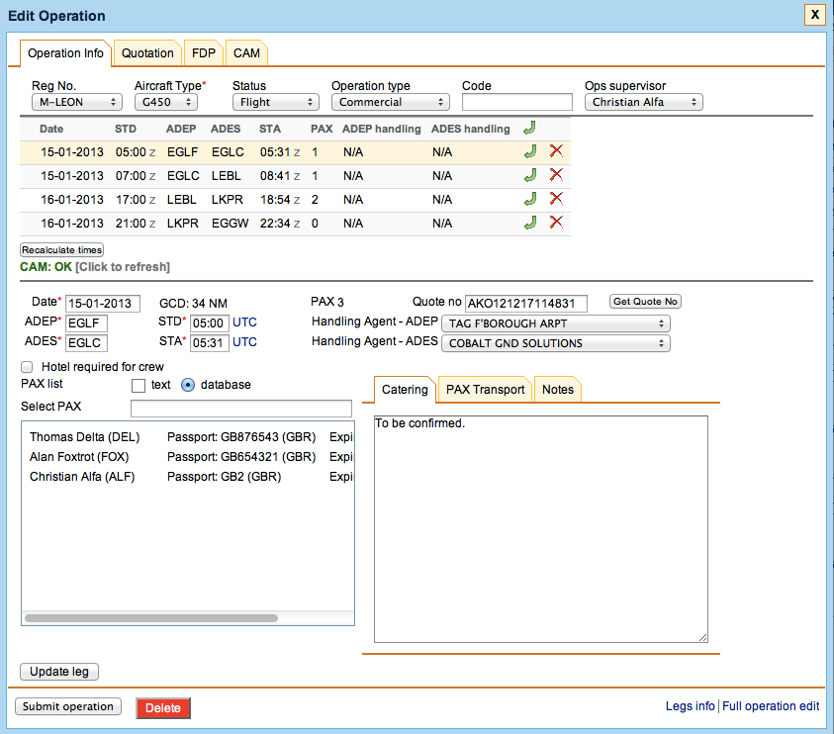Click Submit operation button
The height and width of the screenshot is (734, 834).
pyautogui.click(x=68, y=707)
